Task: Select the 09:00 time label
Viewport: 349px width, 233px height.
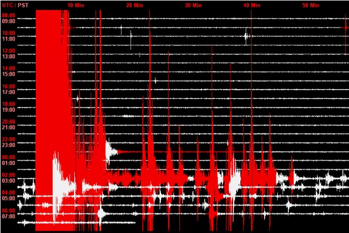Action: click(8, 21)
